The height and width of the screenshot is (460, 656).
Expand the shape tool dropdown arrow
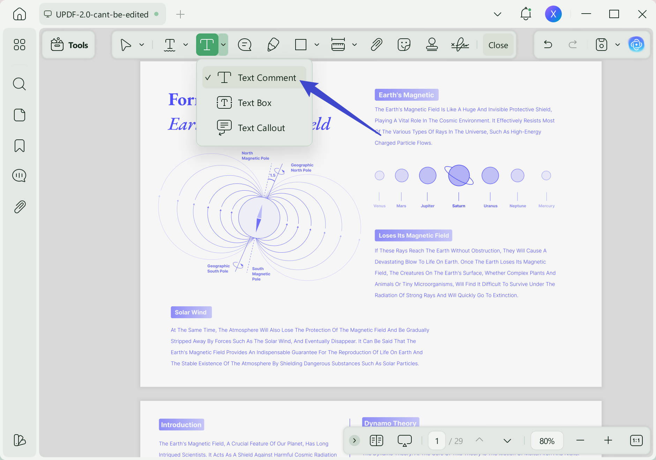tap(317, 45)
